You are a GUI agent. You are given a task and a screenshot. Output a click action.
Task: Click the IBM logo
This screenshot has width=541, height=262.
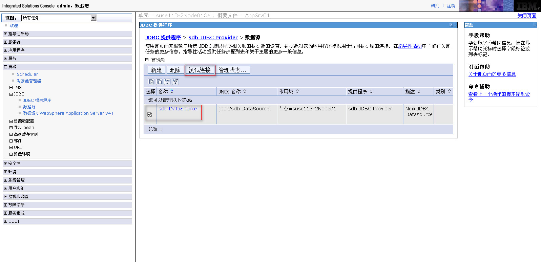(527, 6)
